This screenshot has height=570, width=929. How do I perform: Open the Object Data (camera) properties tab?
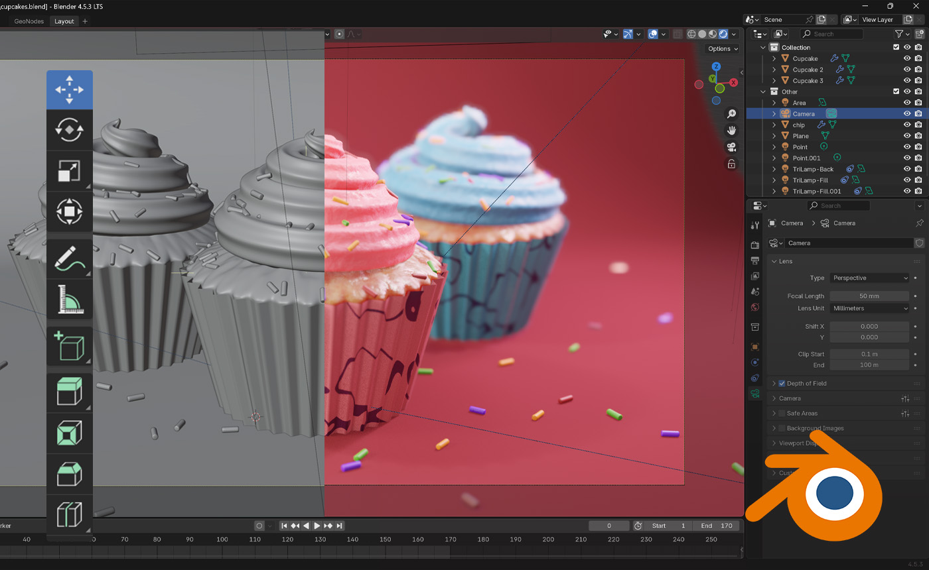click(x=754, y=394)
